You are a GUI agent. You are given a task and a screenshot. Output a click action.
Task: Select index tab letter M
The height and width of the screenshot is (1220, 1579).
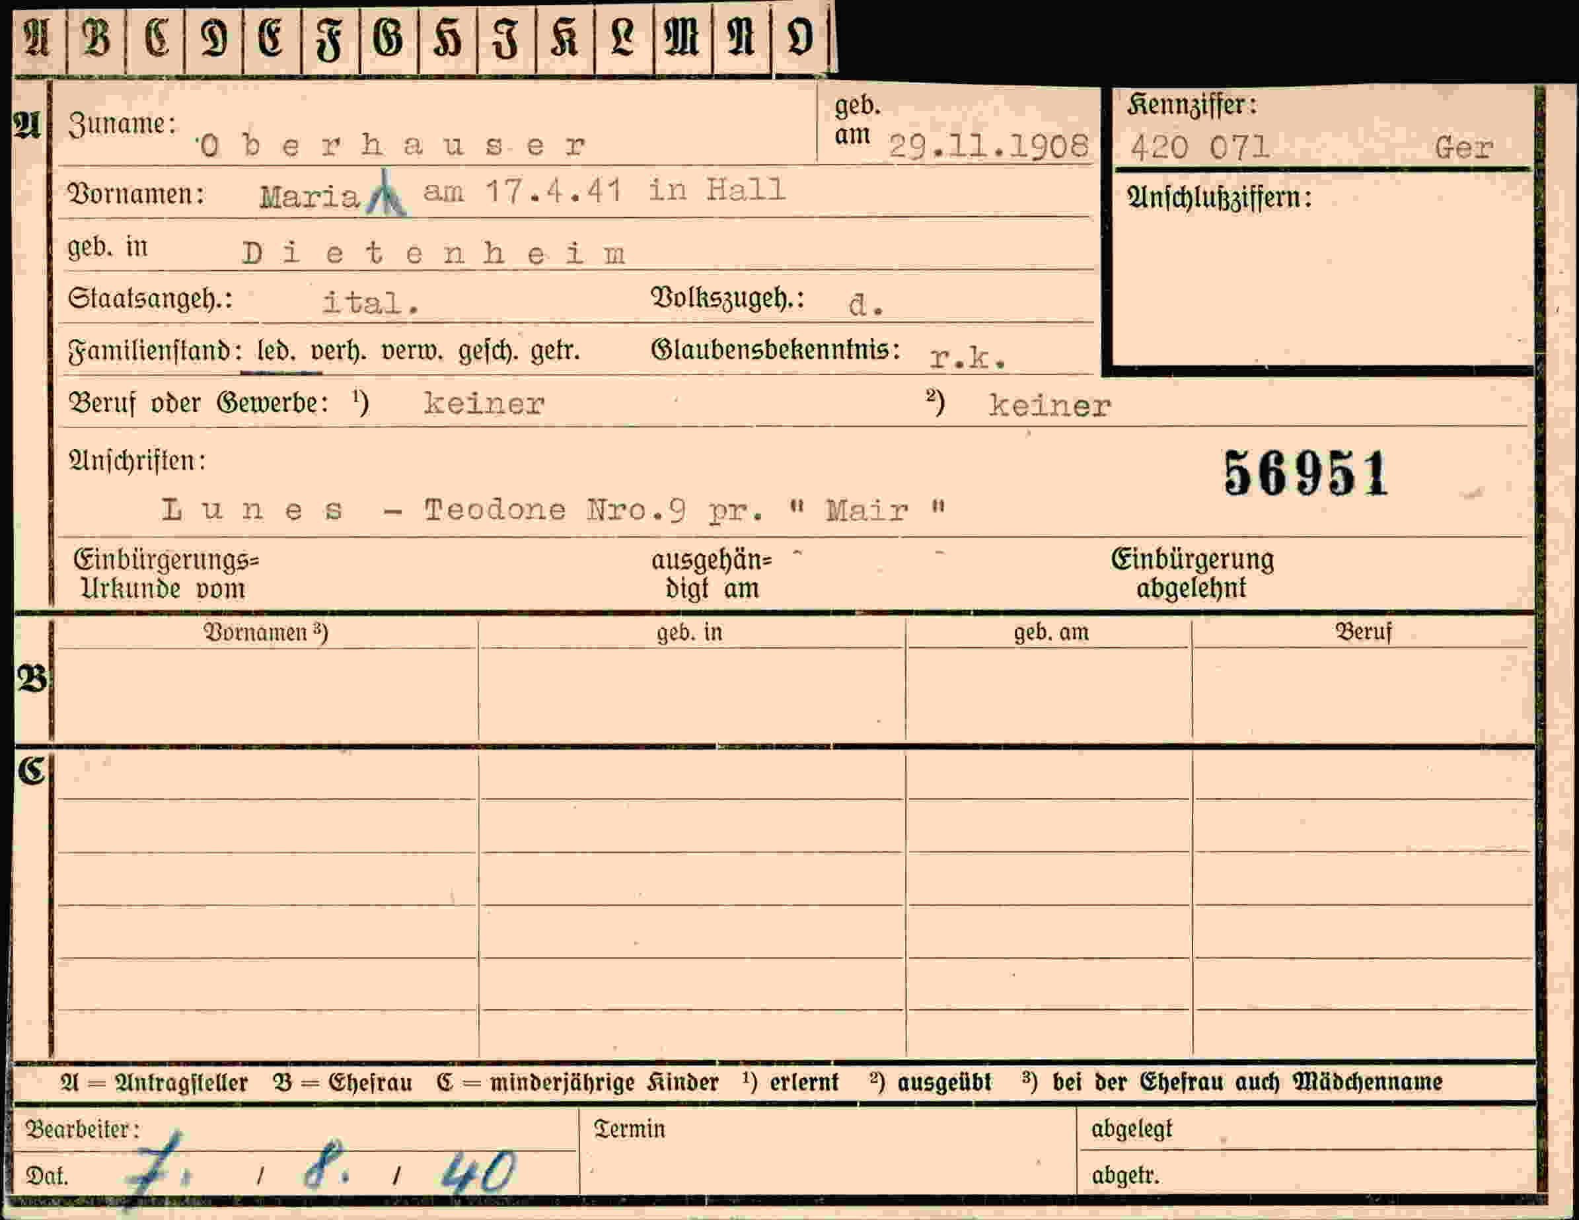[682, 37]
